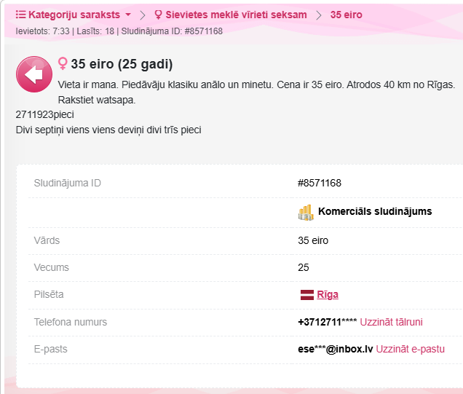The width and height of the screenshot is (463, 394).
Task: Click the second breadcrumb chevron separator
Action: (x=319, y=15)
